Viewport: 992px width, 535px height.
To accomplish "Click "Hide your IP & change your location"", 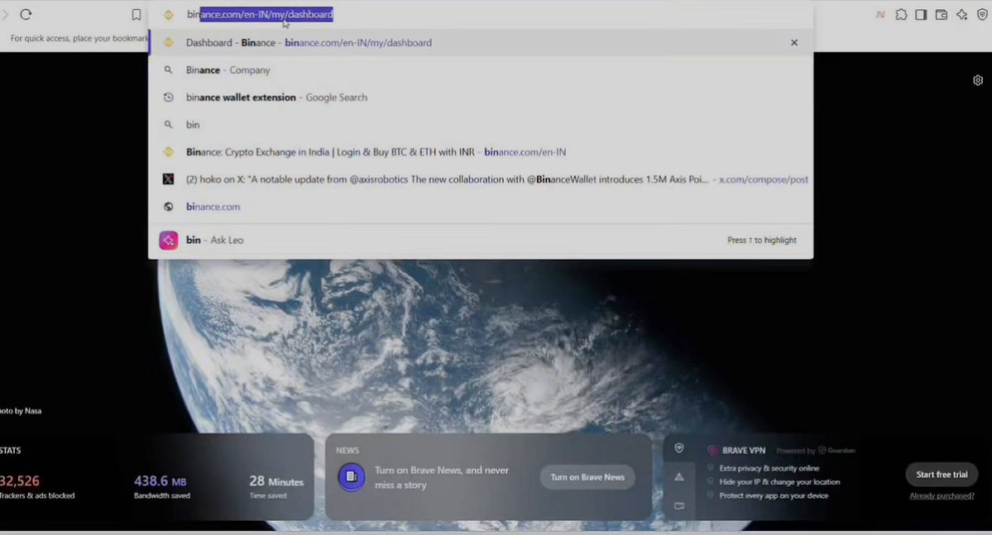I will tap(779, 482).
